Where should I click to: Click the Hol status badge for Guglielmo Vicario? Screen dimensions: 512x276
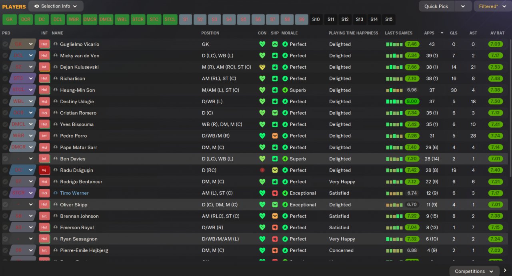44,44
